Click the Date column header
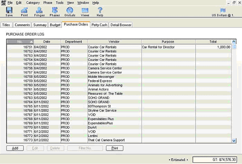Screen dimensions: 242x164 tap(47, 42)
